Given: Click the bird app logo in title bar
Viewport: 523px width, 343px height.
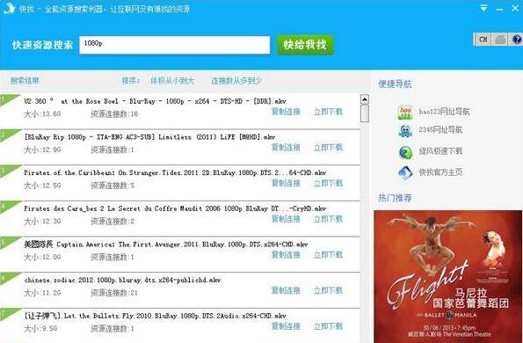Looking at the screenshot, I should tap(8, 8).
